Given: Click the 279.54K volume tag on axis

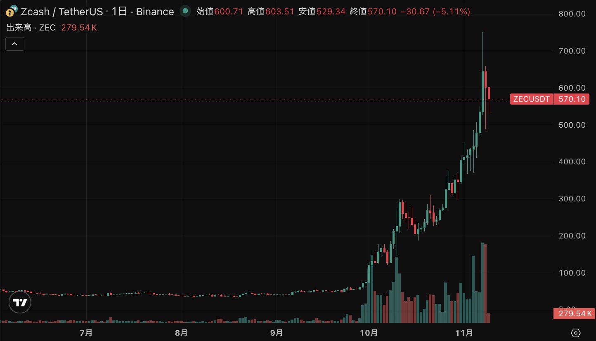Looking at the screenshot, I should [x=573, y=314].
